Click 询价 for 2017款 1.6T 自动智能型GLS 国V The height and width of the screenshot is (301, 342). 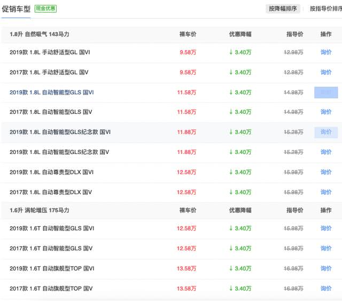click(326, 249)
